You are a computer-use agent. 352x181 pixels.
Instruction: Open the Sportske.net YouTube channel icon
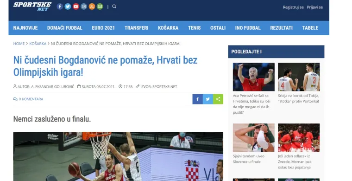pyautogui.click(x=76, y=6)
